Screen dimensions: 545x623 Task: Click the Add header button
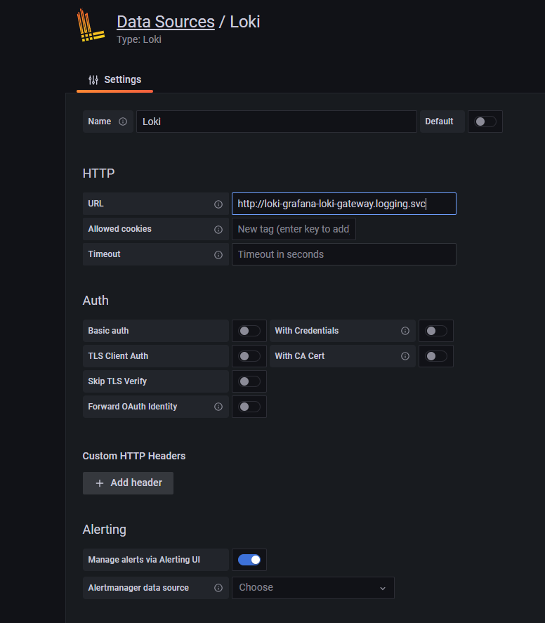click(x=128, y=483)
